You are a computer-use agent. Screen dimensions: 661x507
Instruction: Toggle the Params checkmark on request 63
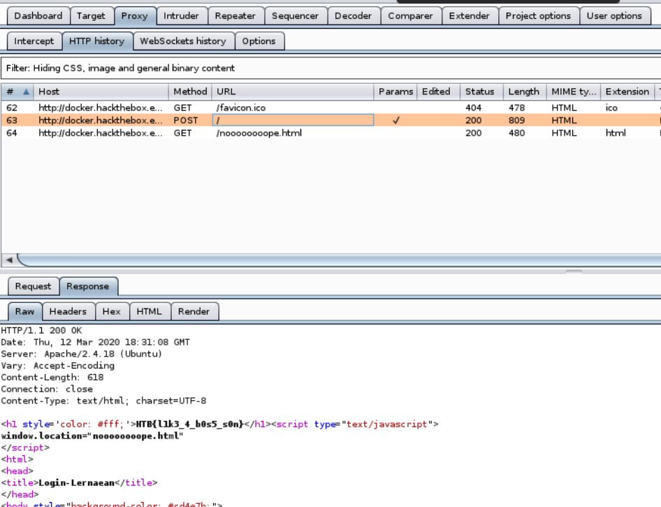(396, 120)
